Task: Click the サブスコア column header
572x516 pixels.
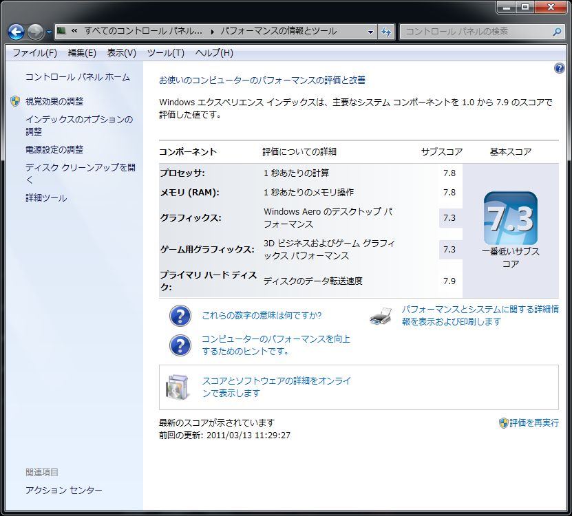Action: coord(442,151)
